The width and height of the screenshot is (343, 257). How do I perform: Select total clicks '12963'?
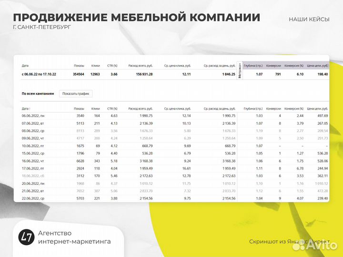(x=95, y=74)
